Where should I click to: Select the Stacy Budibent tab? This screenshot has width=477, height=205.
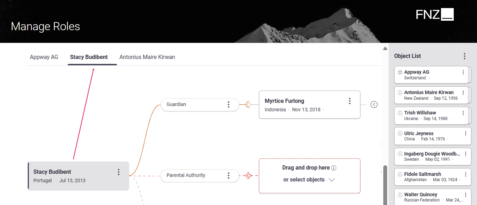pos(89,57)
